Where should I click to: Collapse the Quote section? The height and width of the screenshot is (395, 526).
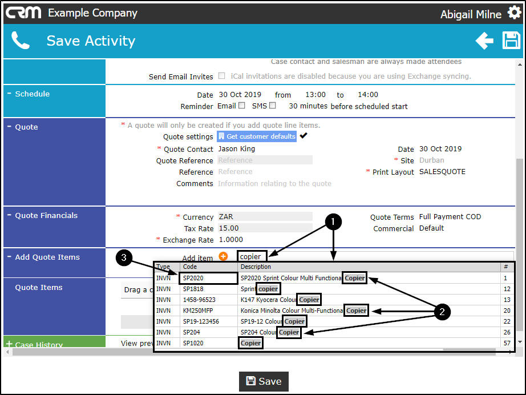coord(9,127)
